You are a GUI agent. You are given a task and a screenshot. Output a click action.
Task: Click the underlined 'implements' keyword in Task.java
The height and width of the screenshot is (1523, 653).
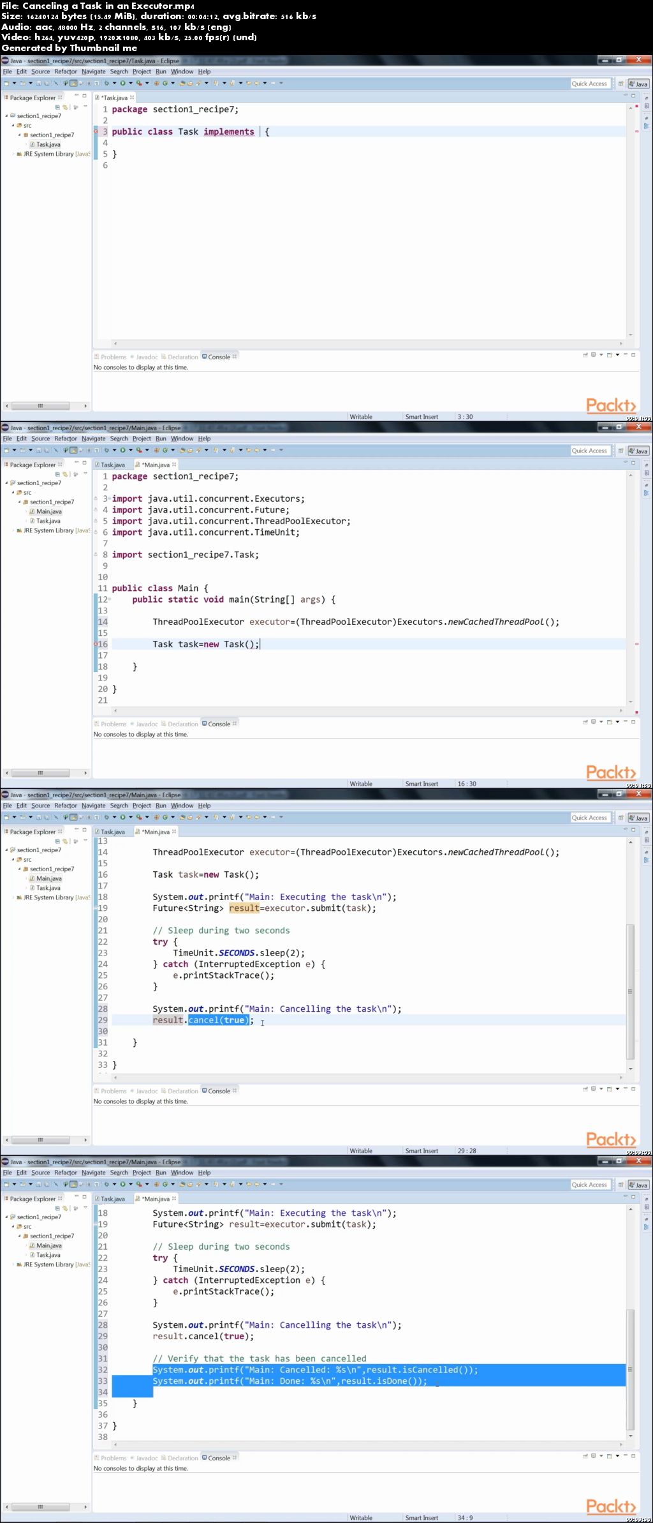(229, 131)
